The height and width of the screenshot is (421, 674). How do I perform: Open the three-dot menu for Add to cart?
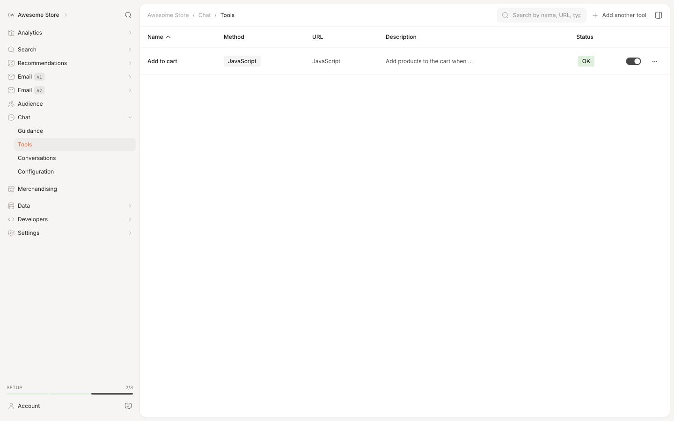click(655, 61)
